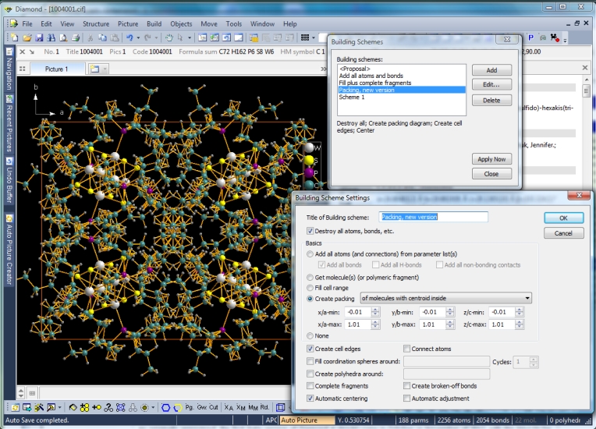Click the Pg. button in the bottom toolbar
The width and height of the screenshot is (596, 429).
[190, 407]
